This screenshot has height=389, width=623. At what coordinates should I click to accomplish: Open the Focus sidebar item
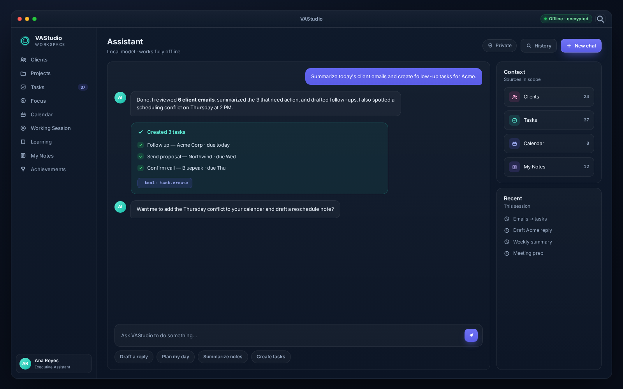pyautogui.click(x=54, y=101)
